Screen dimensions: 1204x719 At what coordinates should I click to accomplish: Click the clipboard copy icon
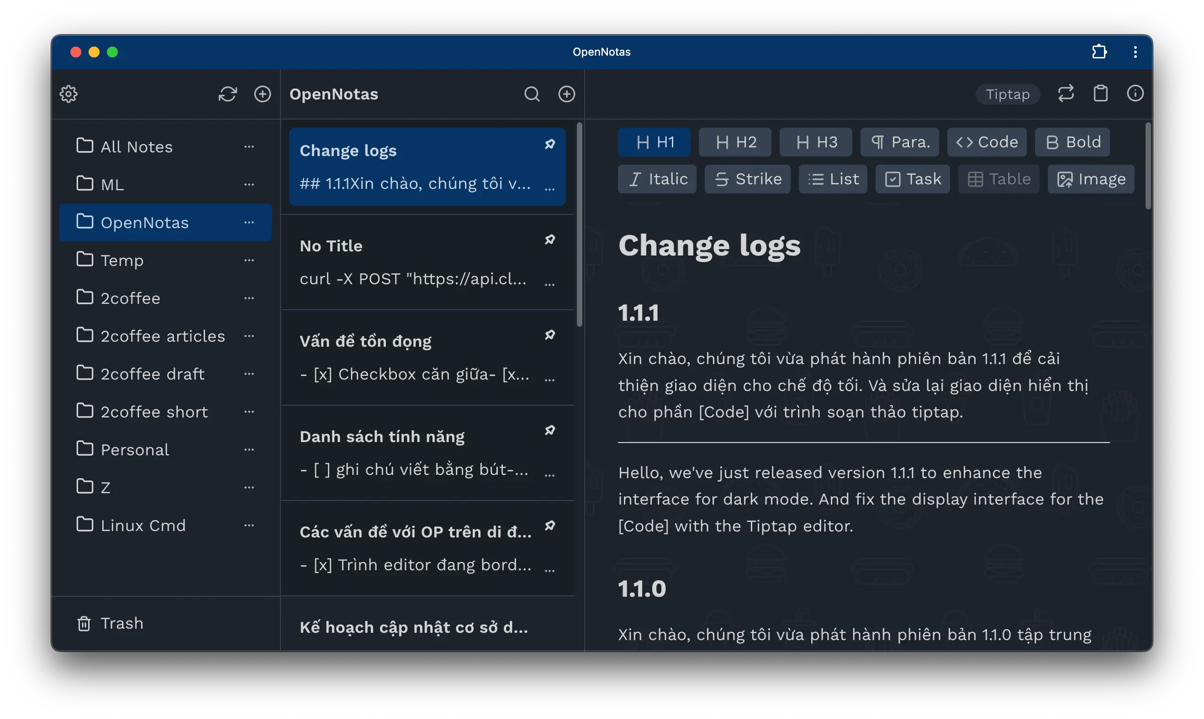point(1100,94)
